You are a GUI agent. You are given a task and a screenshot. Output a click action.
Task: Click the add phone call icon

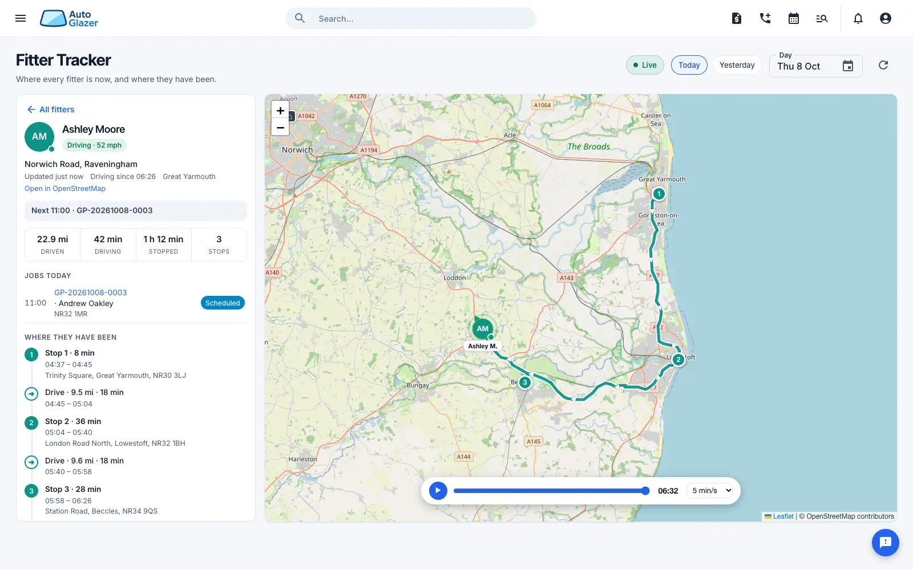click(x=765, y=18)
